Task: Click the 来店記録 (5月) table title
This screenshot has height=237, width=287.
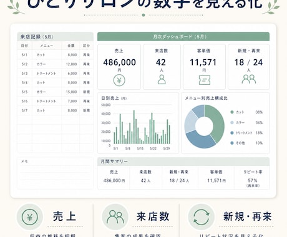Action: tap(37, 37)
